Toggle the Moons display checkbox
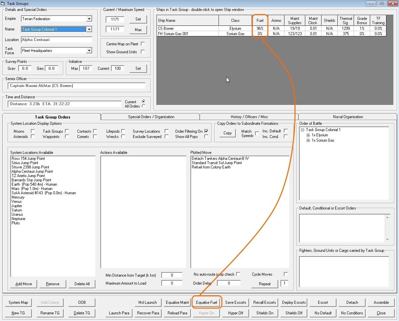The height and width of the screenshot is (321, 399). 33,131
